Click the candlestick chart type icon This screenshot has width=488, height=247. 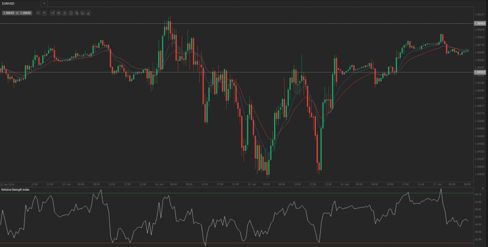[x=59, y=13]
